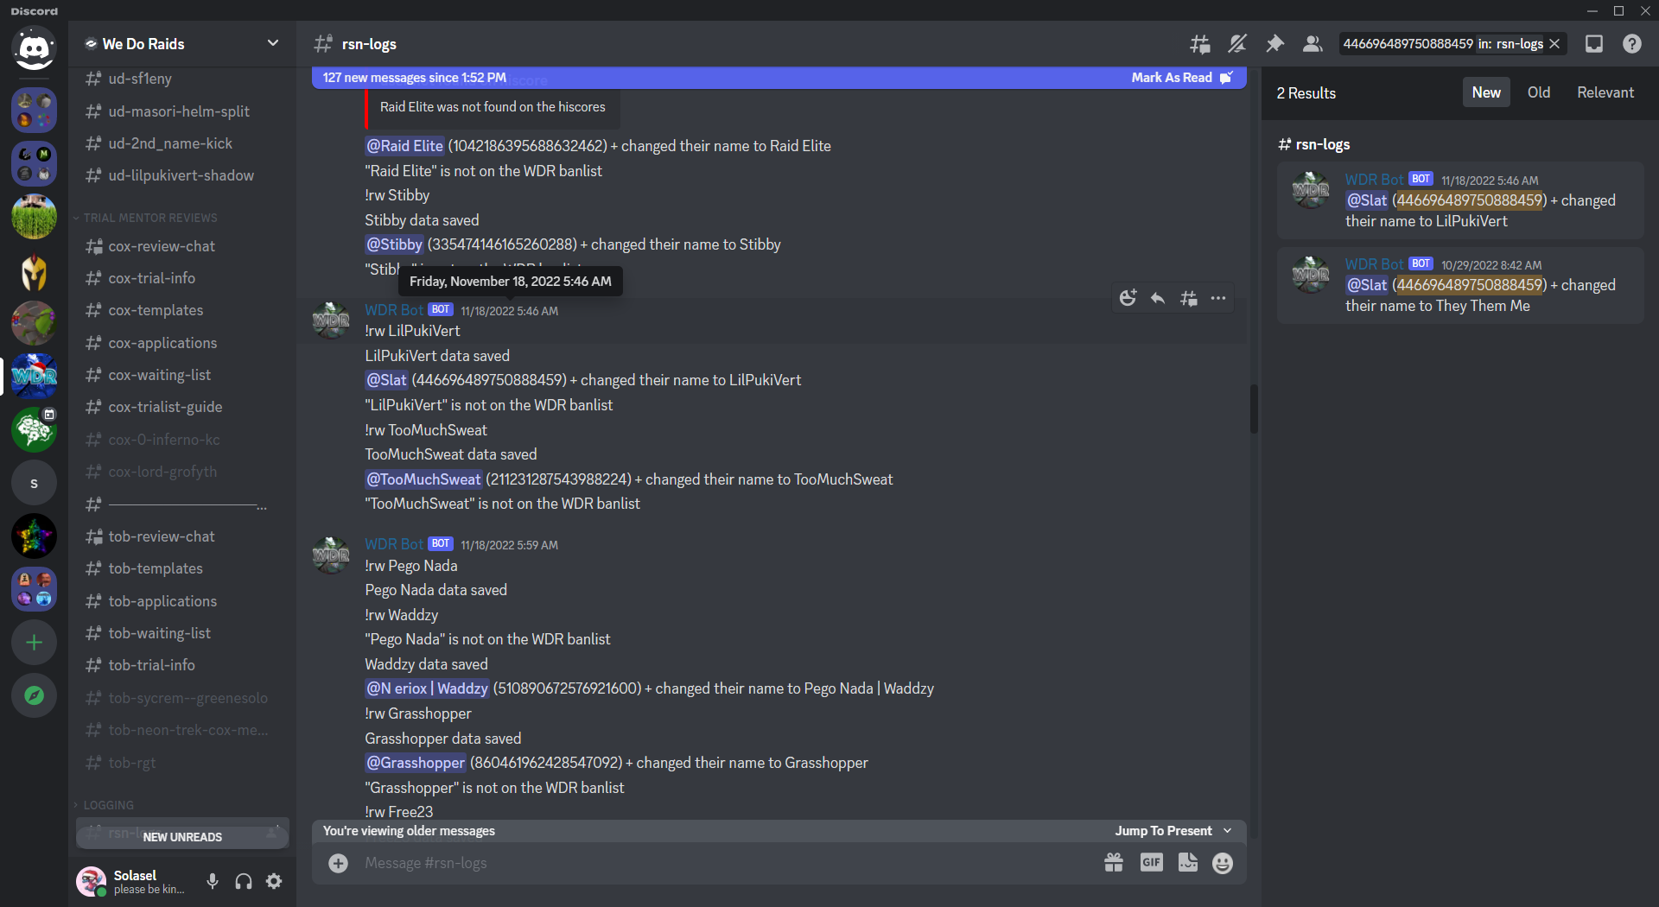Toggle microphone mute

[213, 881]
